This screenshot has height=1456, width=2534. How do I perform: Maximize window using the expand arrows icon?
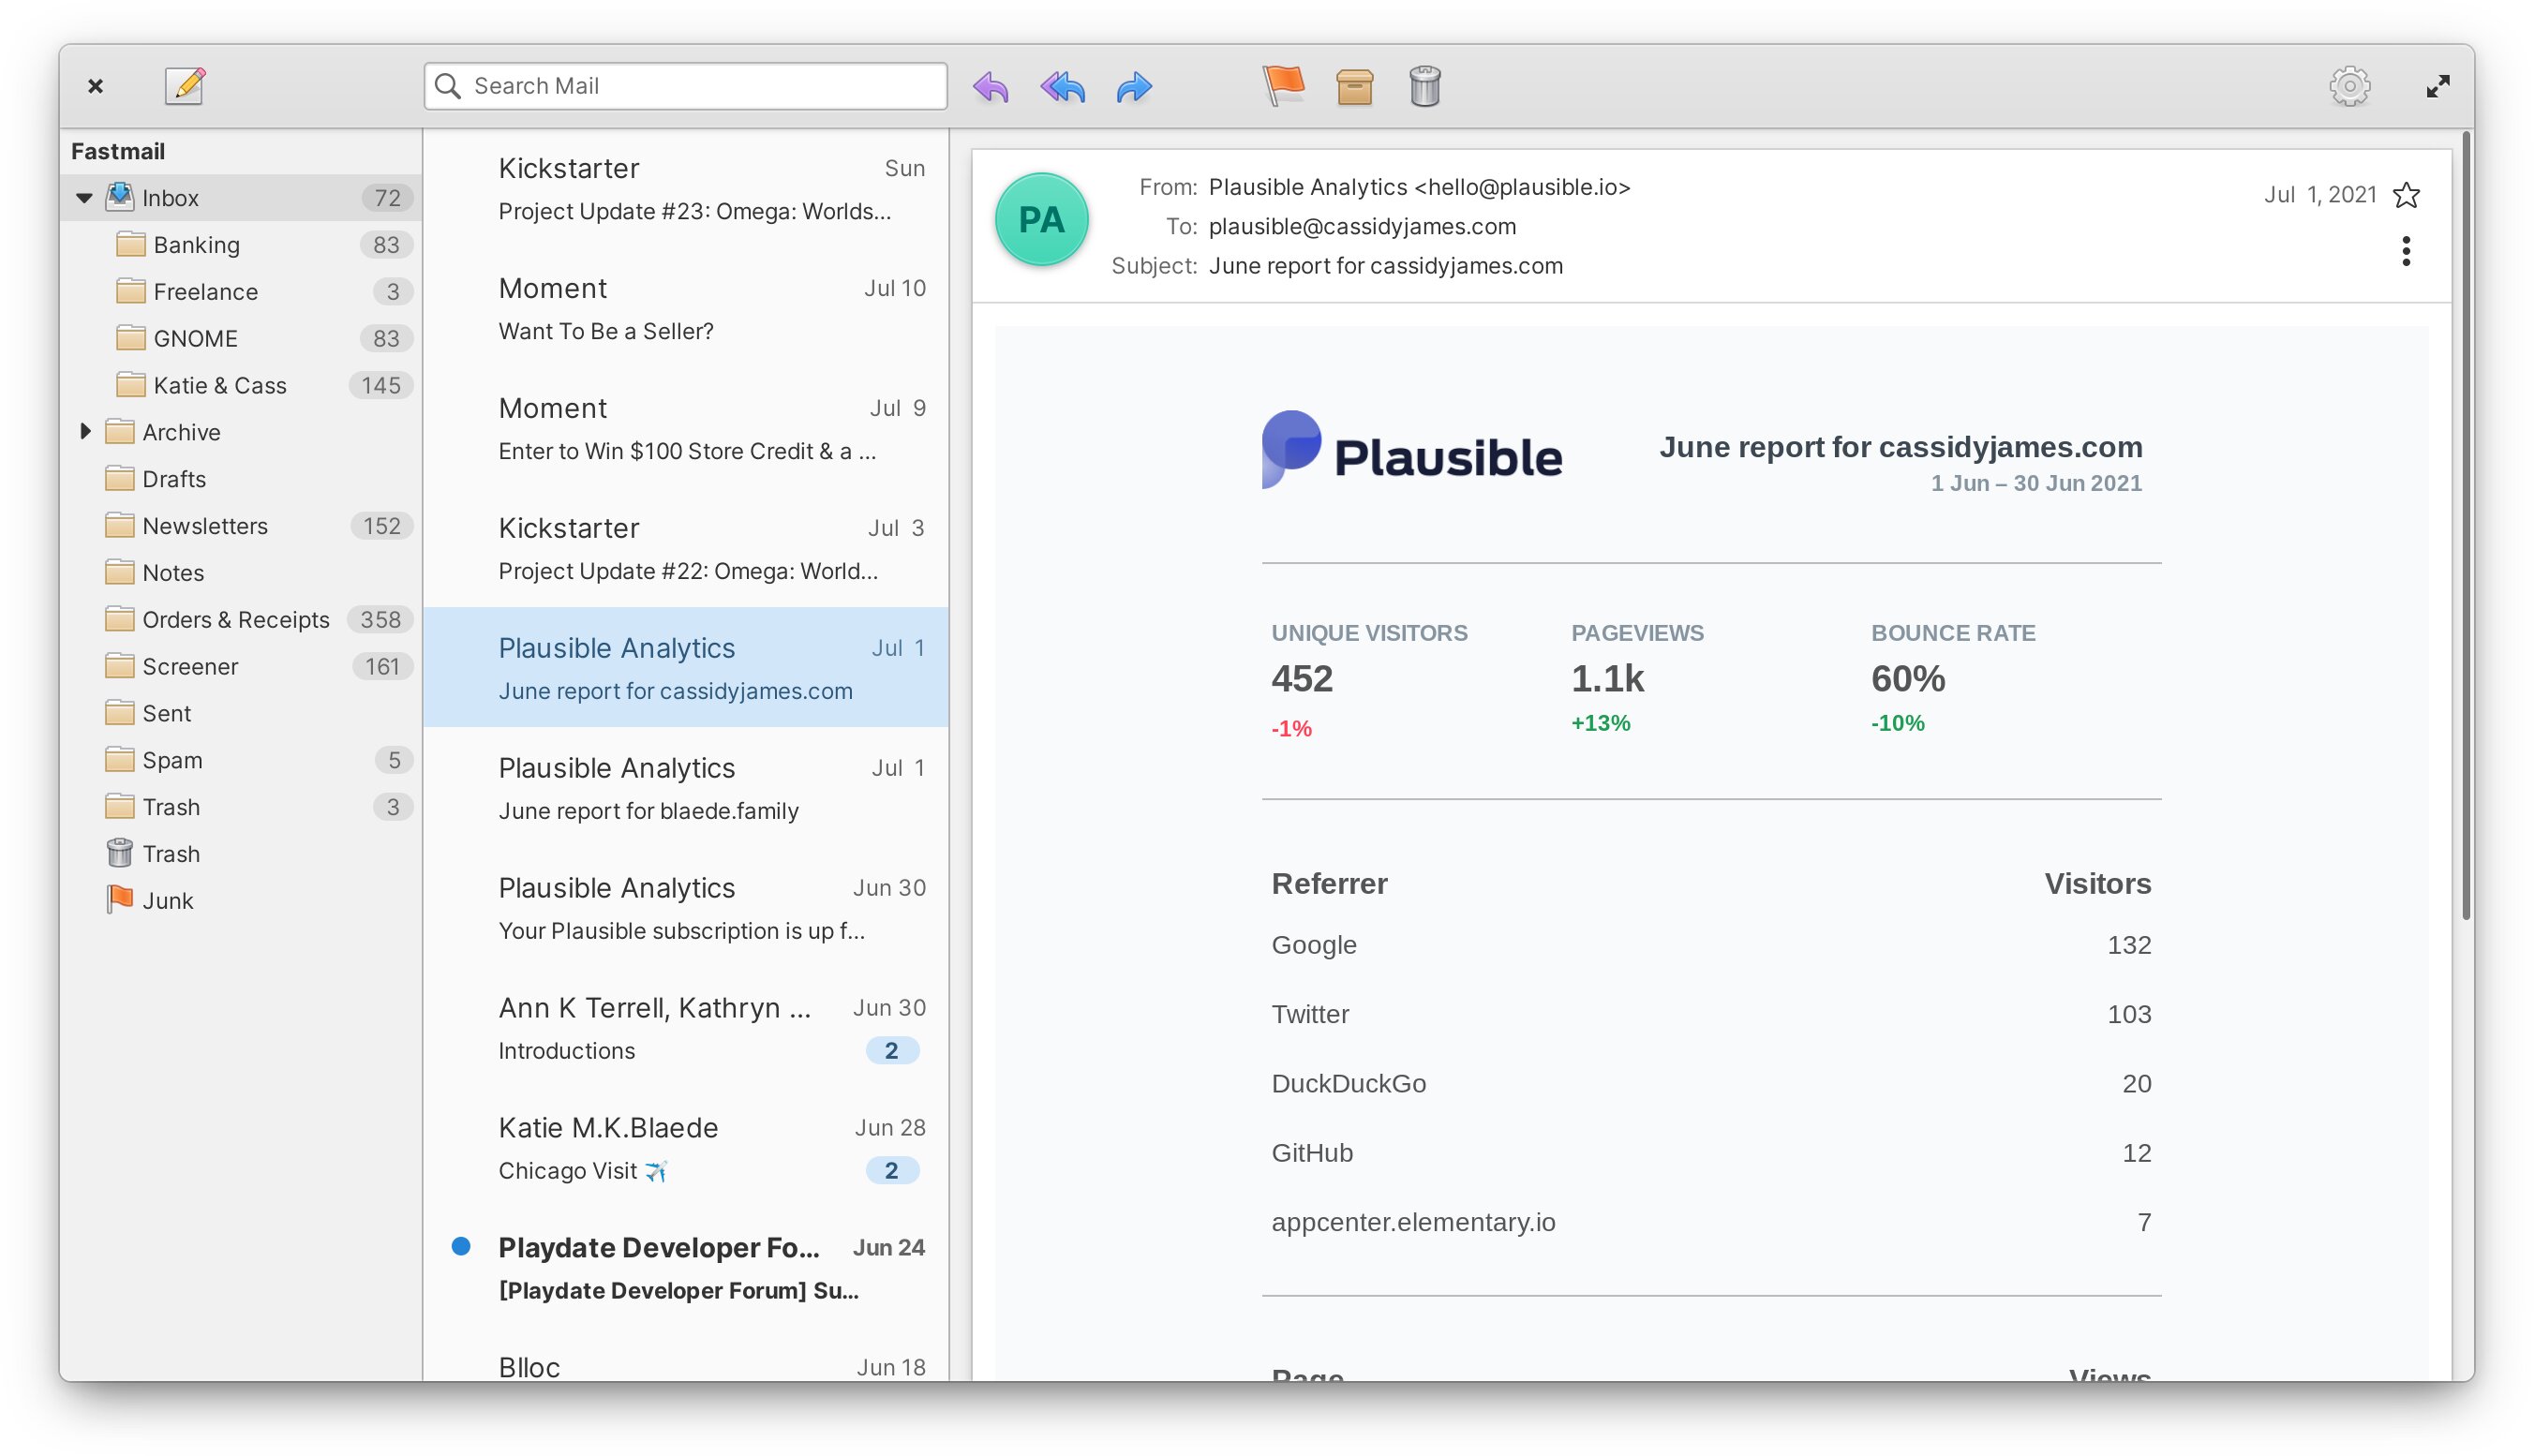pos(2437,87)
